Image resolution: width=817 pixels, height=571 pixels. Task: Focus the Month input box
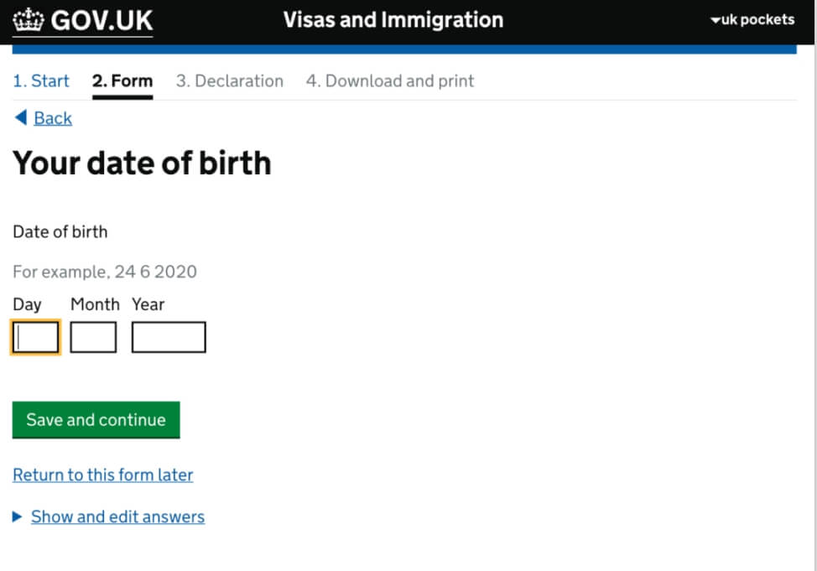[93, 337]
